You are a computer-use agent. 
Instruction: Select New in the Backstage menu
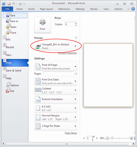(x=15, y=55)
